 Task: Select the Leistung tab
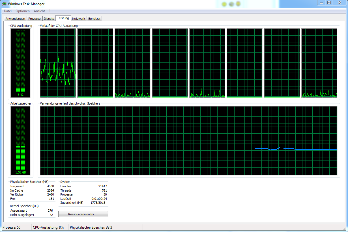coord(63,18)
